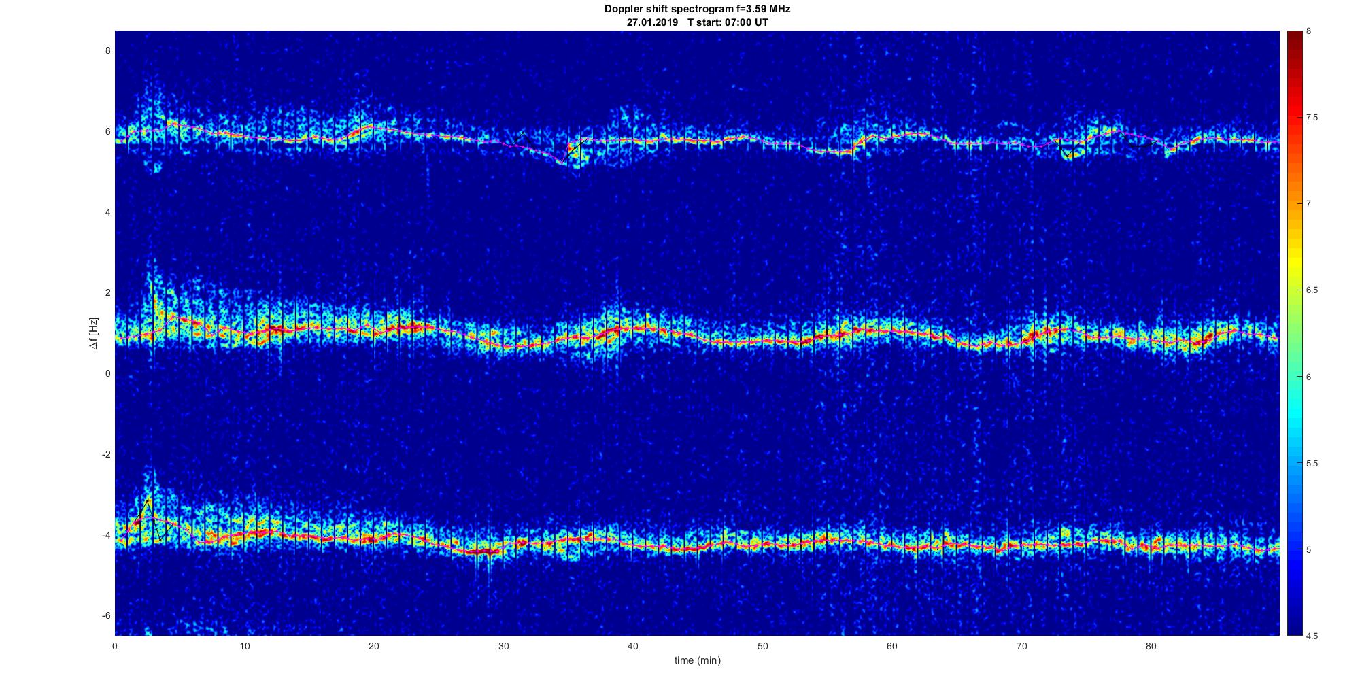Click the y-axis label 'Δf [Hz]'
Image resolution: width=1360 pixels, height=682 pixels.
click(x=94, y=333)
